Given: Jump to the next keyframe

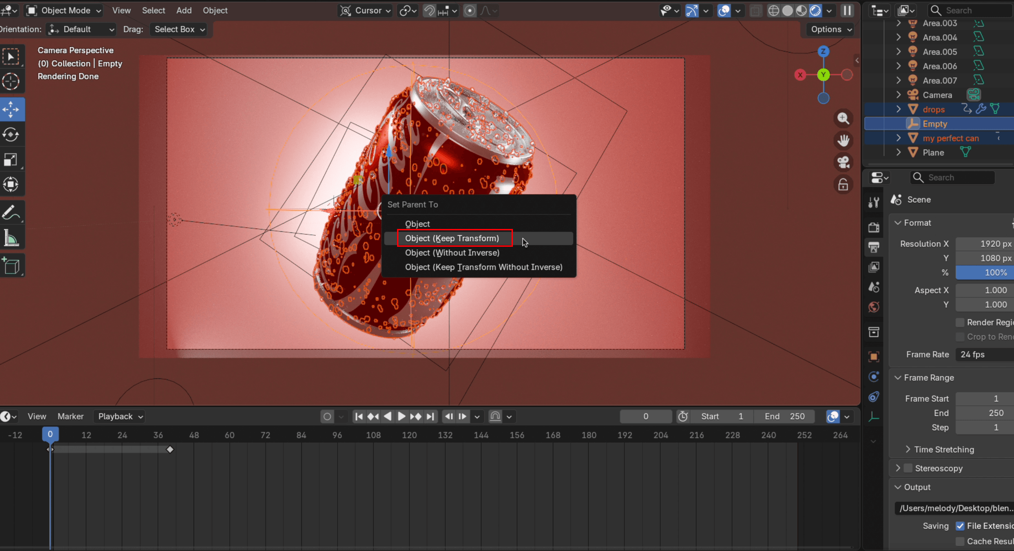Looking at the screenshot, I should [416, 416].
